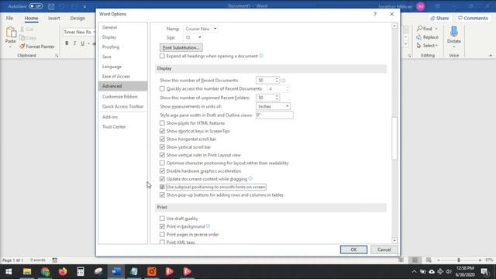This screenshot has width=496, height=279.
Task: Click the Style area pane width field
Action: 274,115
